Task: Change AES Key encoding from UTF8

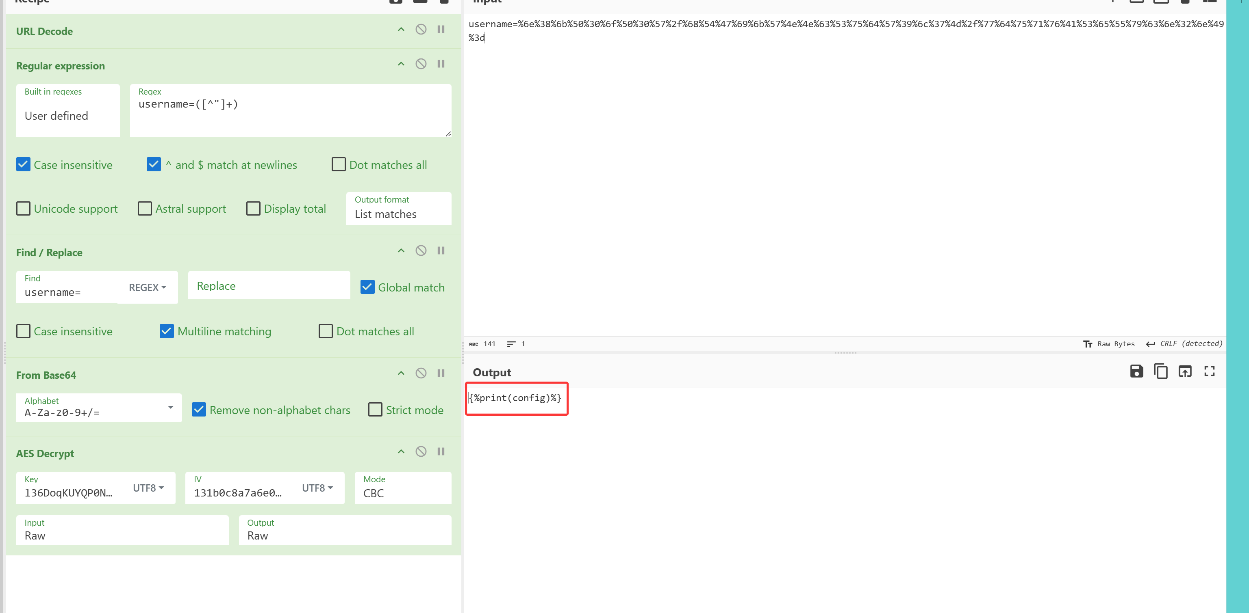Action: click(x=148, y=488)
